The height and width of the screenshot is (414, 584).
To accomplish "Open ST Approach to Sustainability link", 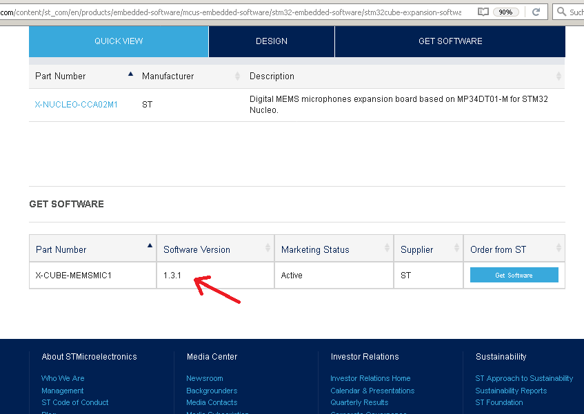I will click(524, 378).
